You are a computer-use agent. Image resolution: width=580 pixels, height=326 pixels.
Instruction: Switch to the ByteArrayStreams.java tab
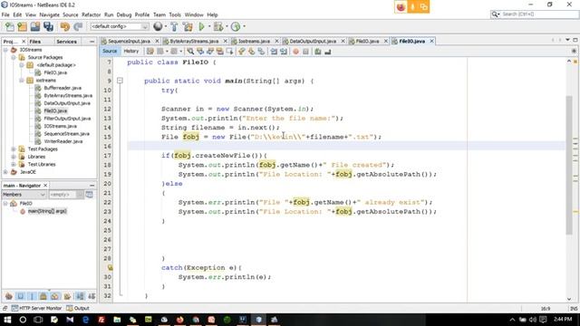point(194,41)
